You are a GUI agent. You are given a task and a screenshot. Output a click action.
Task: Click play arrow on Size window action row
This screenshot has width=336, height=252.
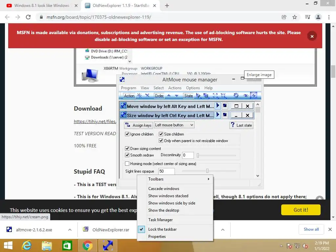coord(218,115)
